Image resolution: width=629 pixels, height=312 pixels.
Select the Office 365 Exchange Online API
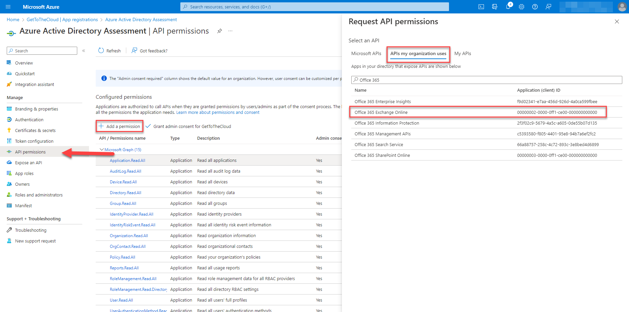click(x=381, y=112)
